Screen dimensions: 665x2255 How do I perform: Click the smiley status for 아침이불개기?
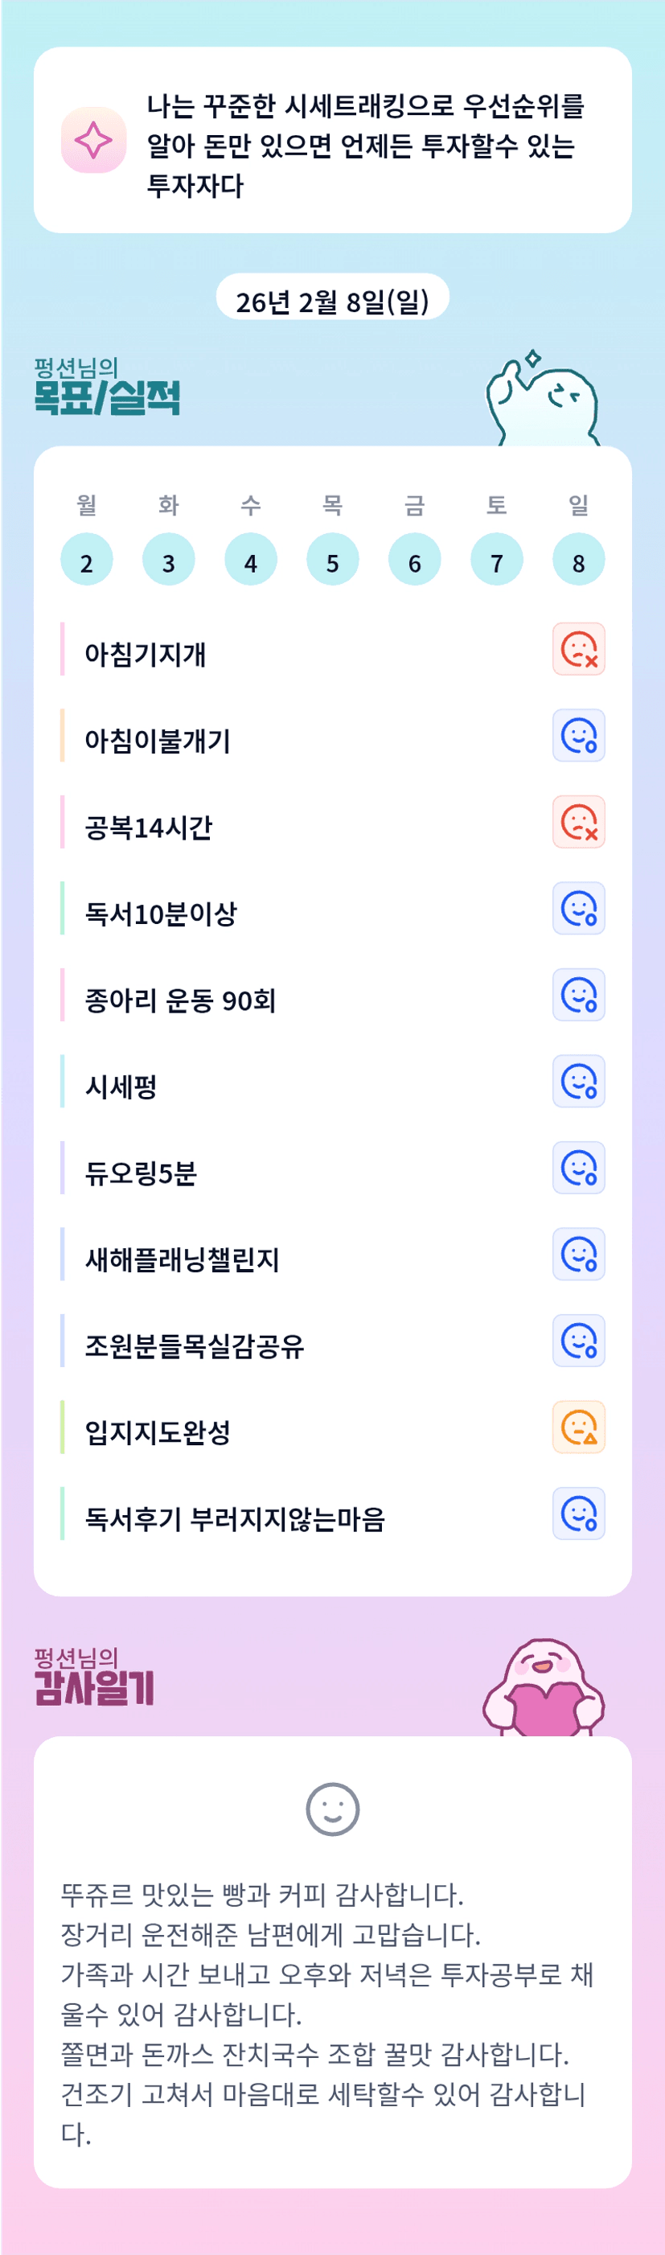578,735
